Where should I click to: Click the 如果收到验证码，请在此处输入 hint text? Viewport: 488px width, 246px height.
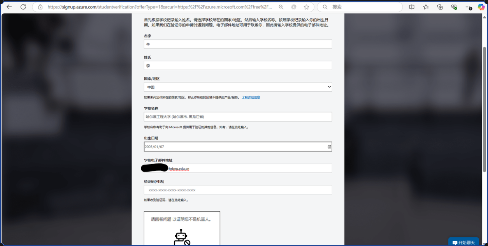(x=166, y=200)
